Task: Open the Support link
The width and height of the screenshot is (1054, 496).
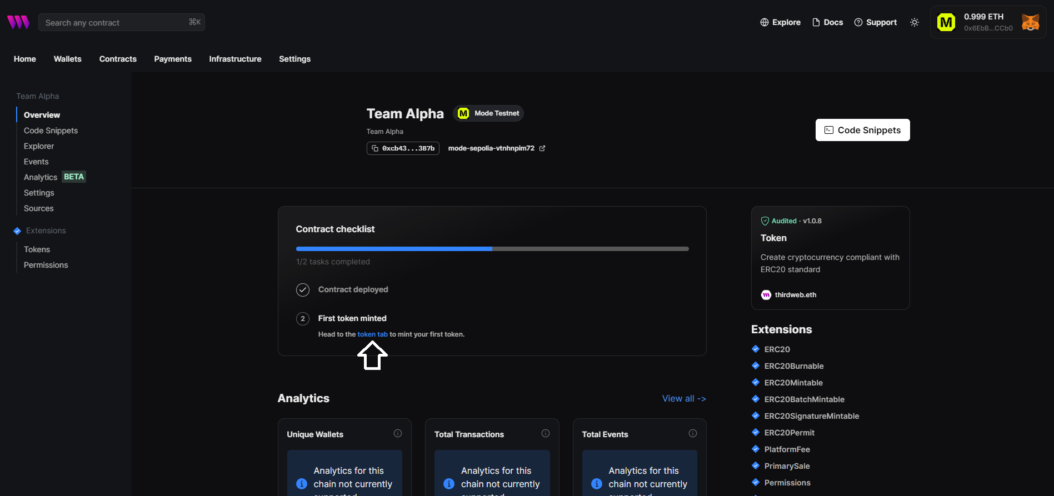Action: click(x=875, y=22)
